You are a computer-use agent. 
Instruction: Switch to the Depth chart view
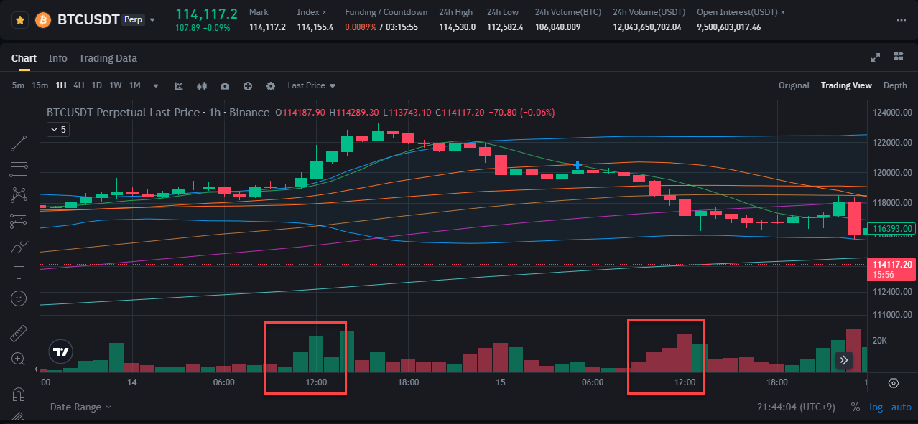pyautogui.click(x=895, y=85)
